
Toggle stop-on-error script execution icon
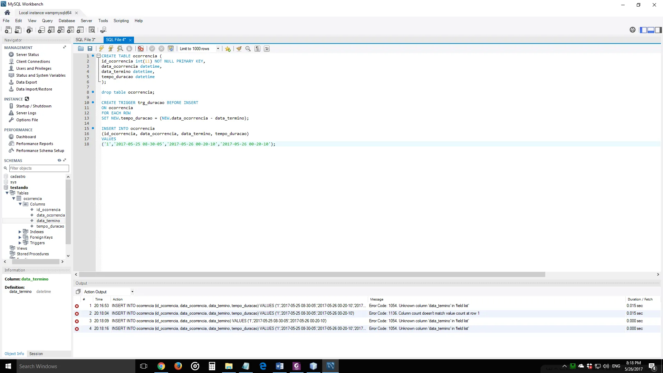click(x=141, y=49)
